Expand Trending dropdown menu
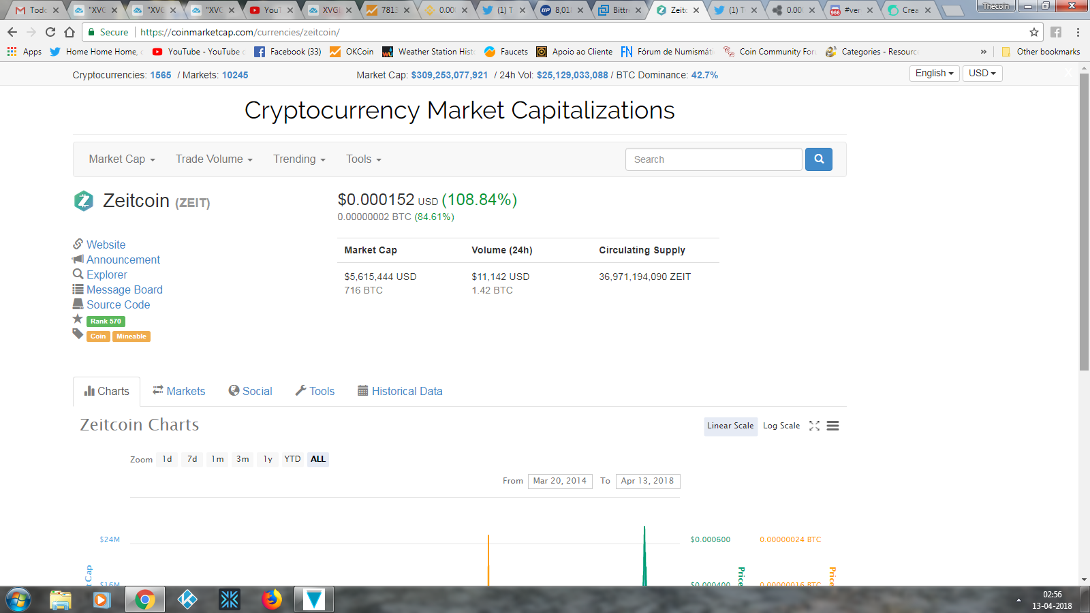Viewport: 1090px width, 613px height. point(299,159)
